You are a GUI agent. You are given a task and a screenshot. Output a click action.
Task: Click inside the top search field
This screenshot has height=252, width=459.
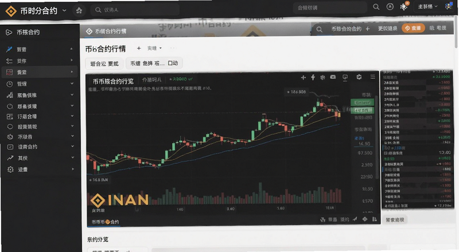click(135, 10)
